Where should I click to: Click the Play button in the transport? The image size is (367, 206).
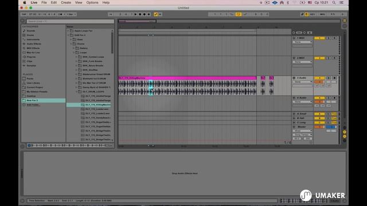(135, 14)
